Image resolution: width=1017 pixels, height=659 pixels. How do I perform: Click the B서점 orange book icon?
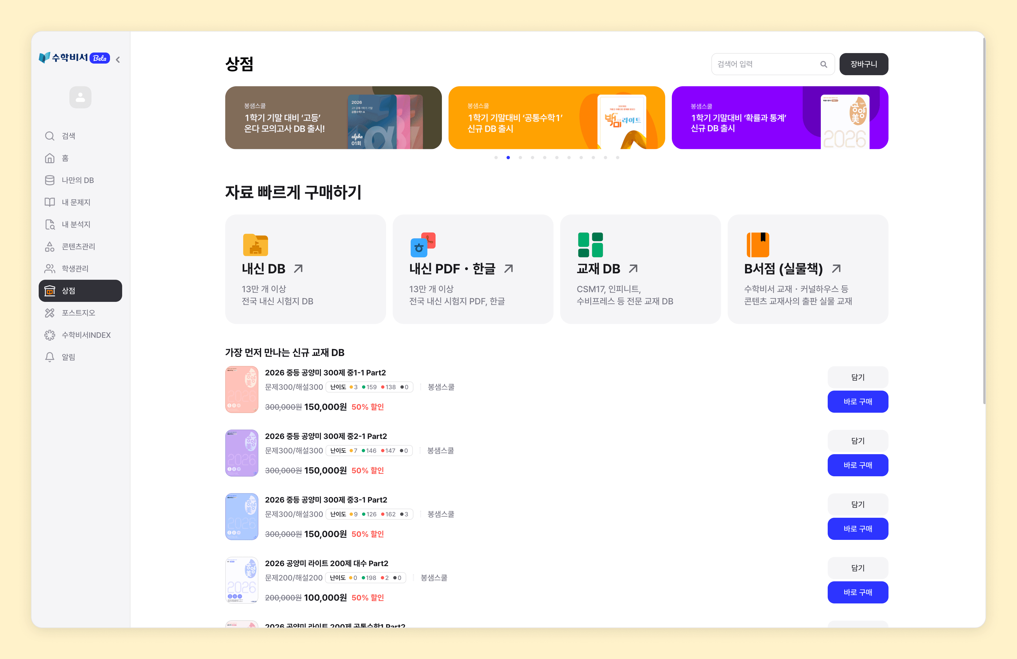[757, 245]
